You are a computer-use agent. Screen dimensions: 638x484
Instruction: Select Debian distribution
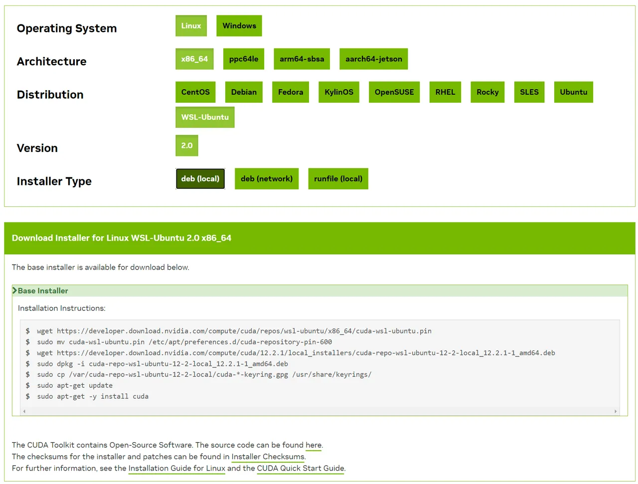(244, 92)
